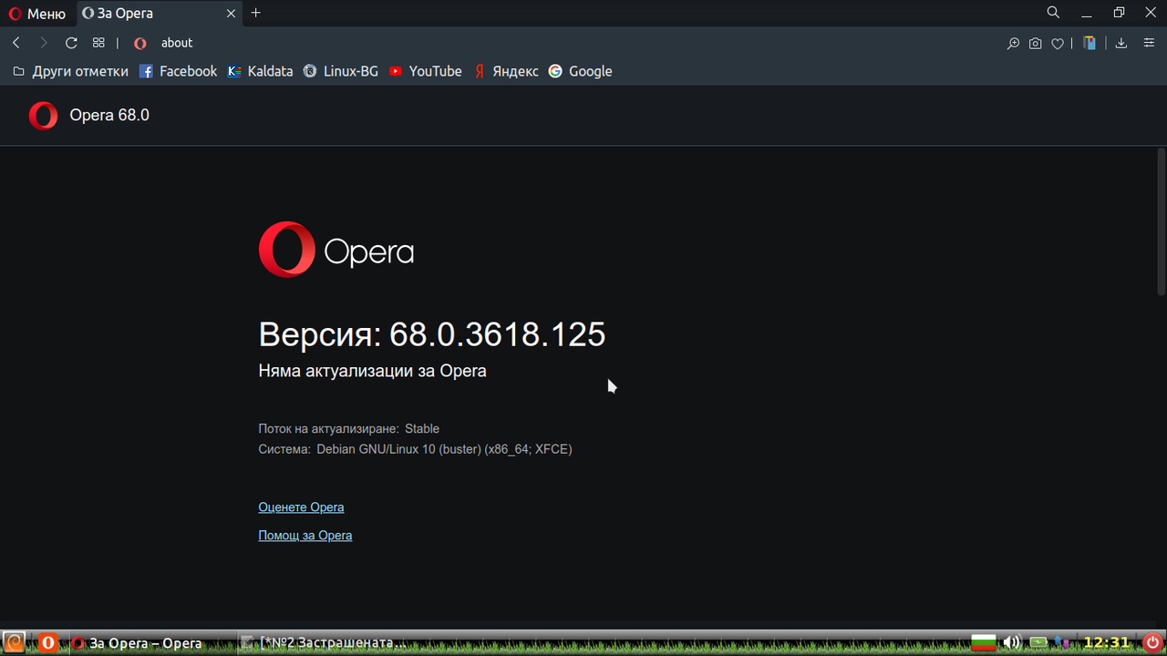1167x656 pixels.
Task: Click version text 68.0.3618.125
Action: pyautogui.click(x=497, y=334)
